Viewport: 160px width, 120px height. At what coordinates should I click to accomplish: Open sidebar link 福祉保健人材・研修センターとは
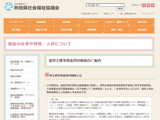(x=22, y=63)
